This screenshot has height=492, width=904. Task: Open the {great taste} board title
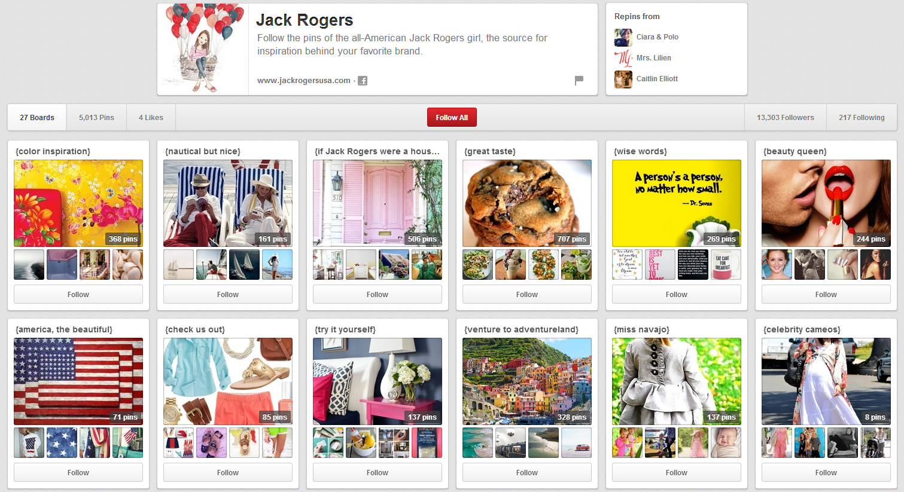(x=490, y=151)
